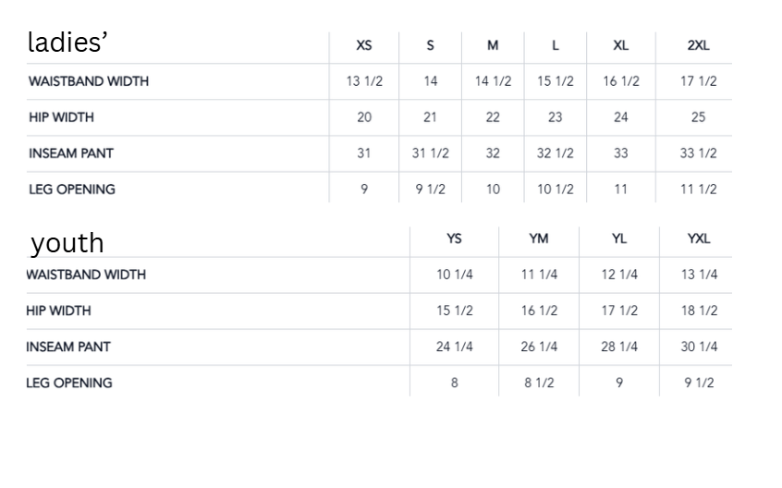
Task: Click the youth YXL size header
Action: (x=699, y=238)
